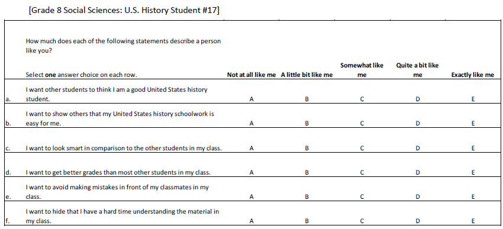Choose option E on row a

tap(473, 99)
